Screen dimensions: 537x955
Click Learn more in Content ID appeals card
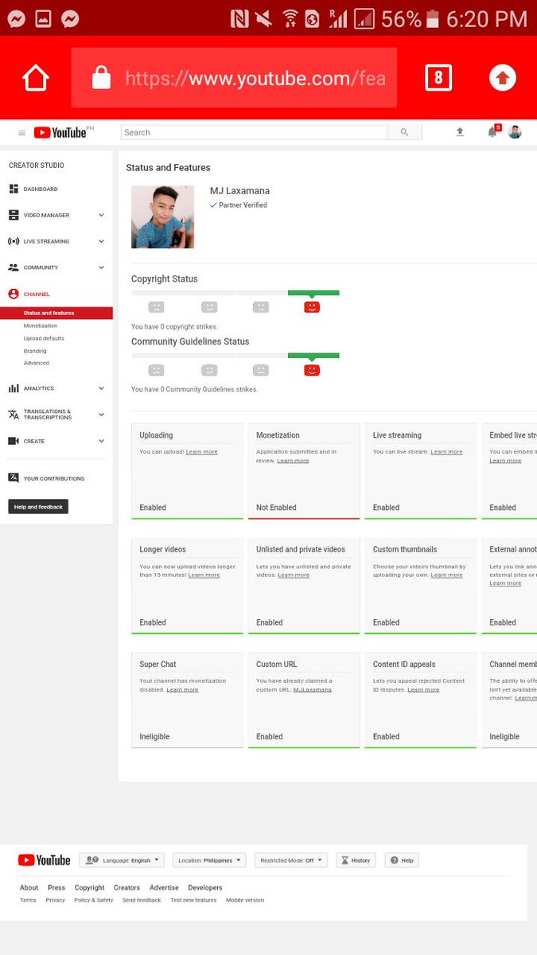423,689
